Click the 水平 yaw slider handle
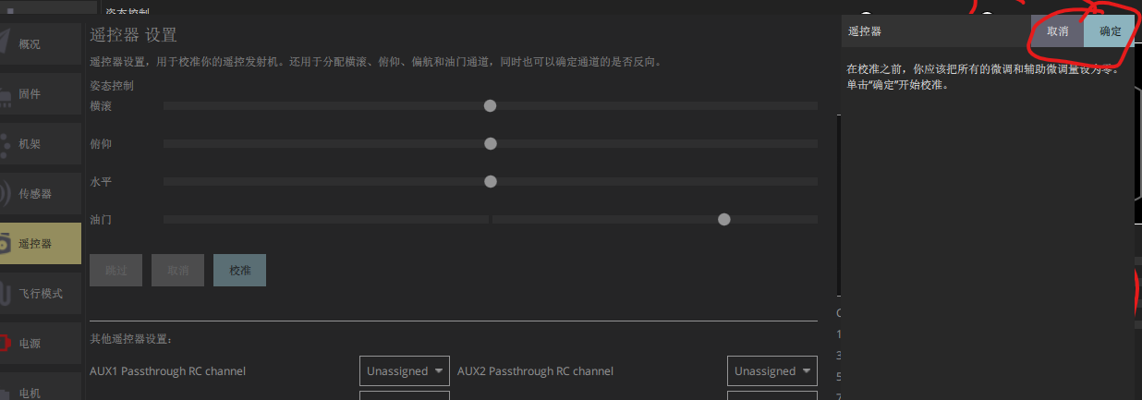 coord(491,182)
